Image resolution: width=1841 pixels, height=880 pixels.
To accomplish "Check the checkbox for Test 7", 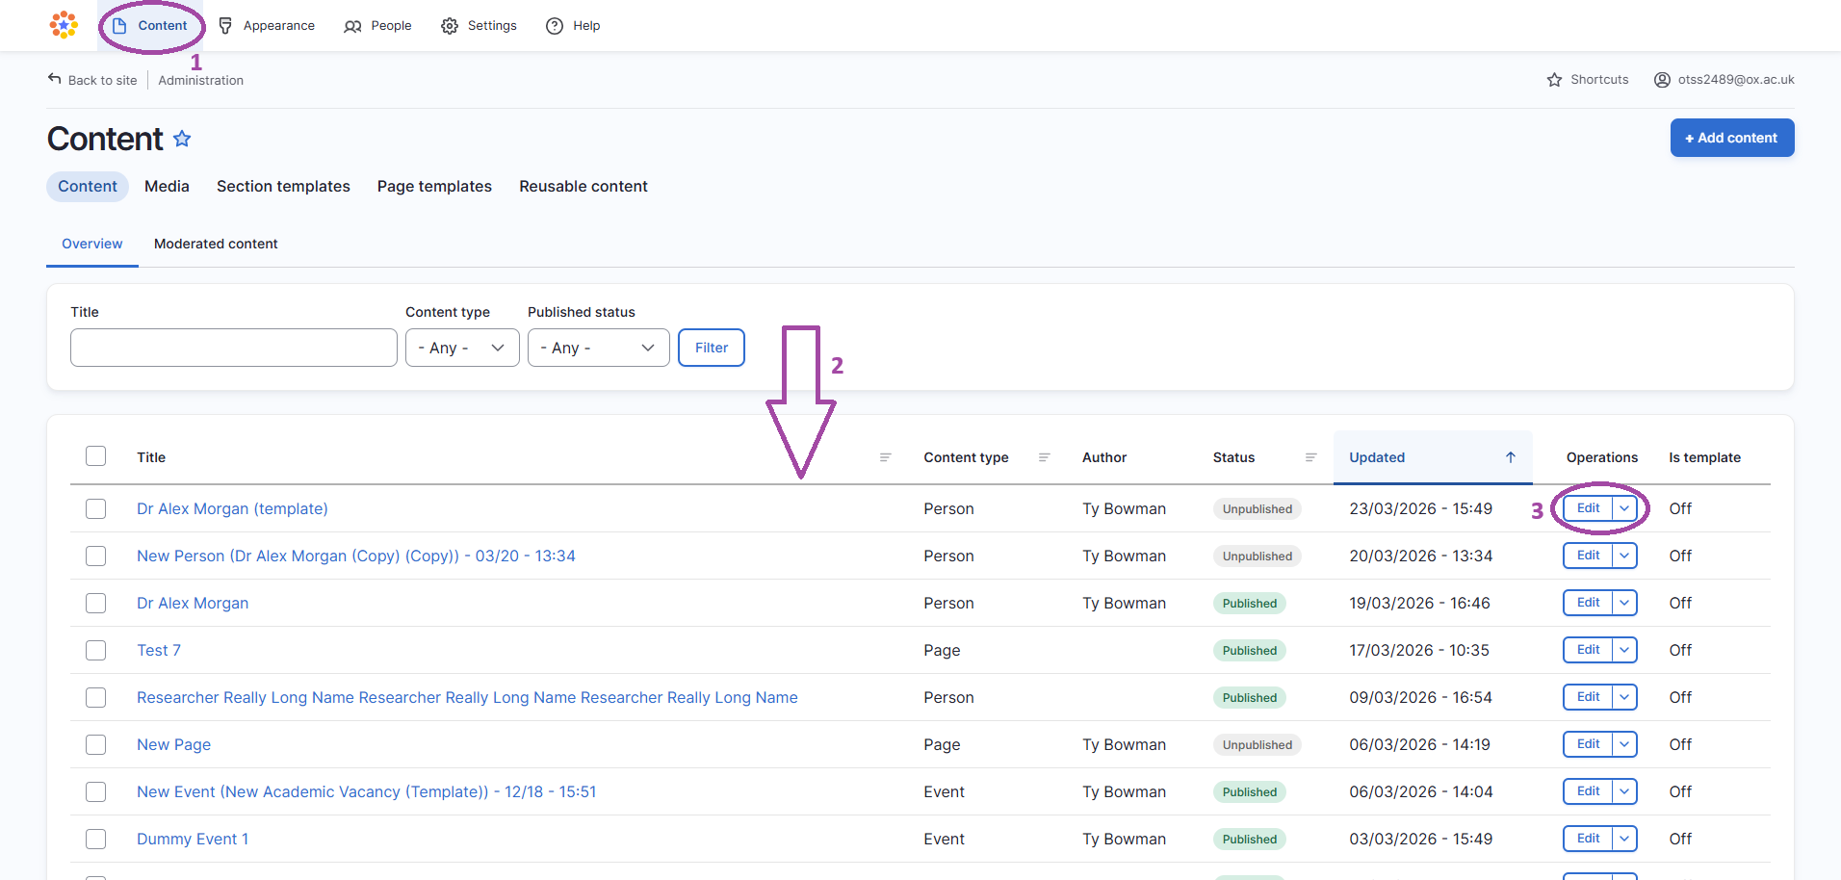I will [95, 650].
